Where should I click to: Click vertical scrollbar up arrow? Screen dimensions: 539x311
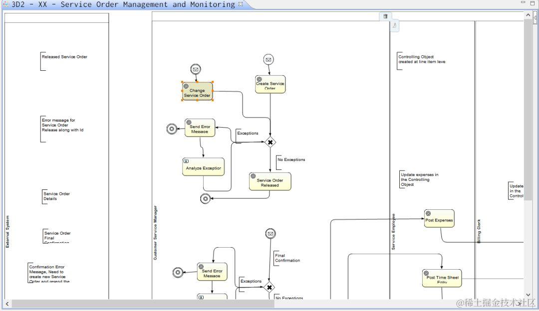(x=528, y=15)
